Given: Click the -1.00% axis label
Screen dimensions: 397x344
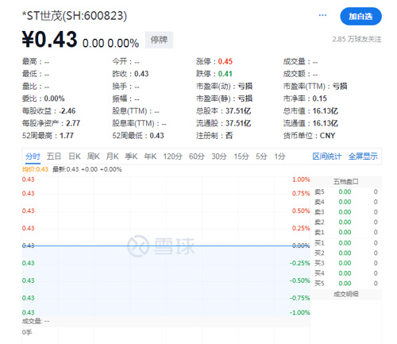Looking at the screenshot, I should click(x=299, y=313).
